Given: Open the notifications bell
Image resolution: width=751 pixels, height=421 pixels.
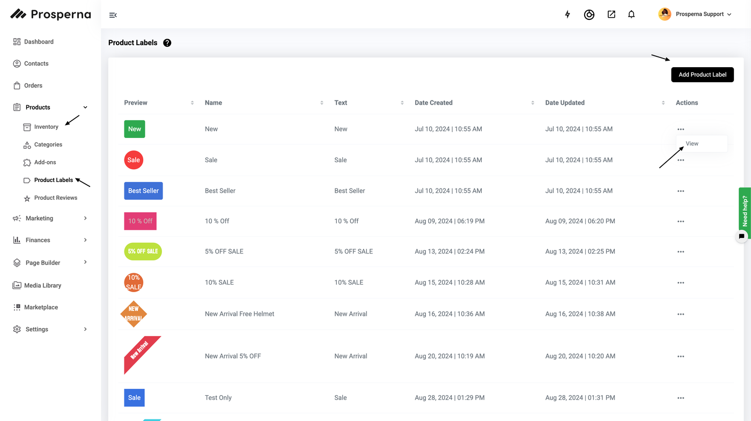Looking at the screenshot, I should pyautogui.click(x=631, y=14).
